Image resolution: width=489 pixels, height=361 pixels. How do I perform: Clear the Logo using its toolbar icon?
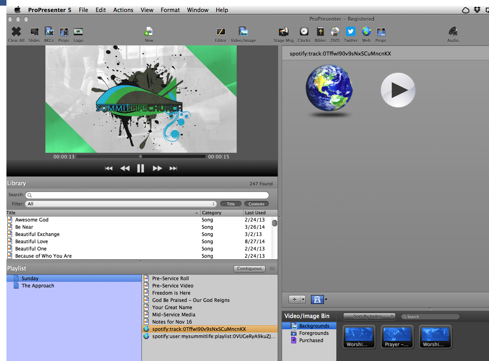[x=78, y=32]
